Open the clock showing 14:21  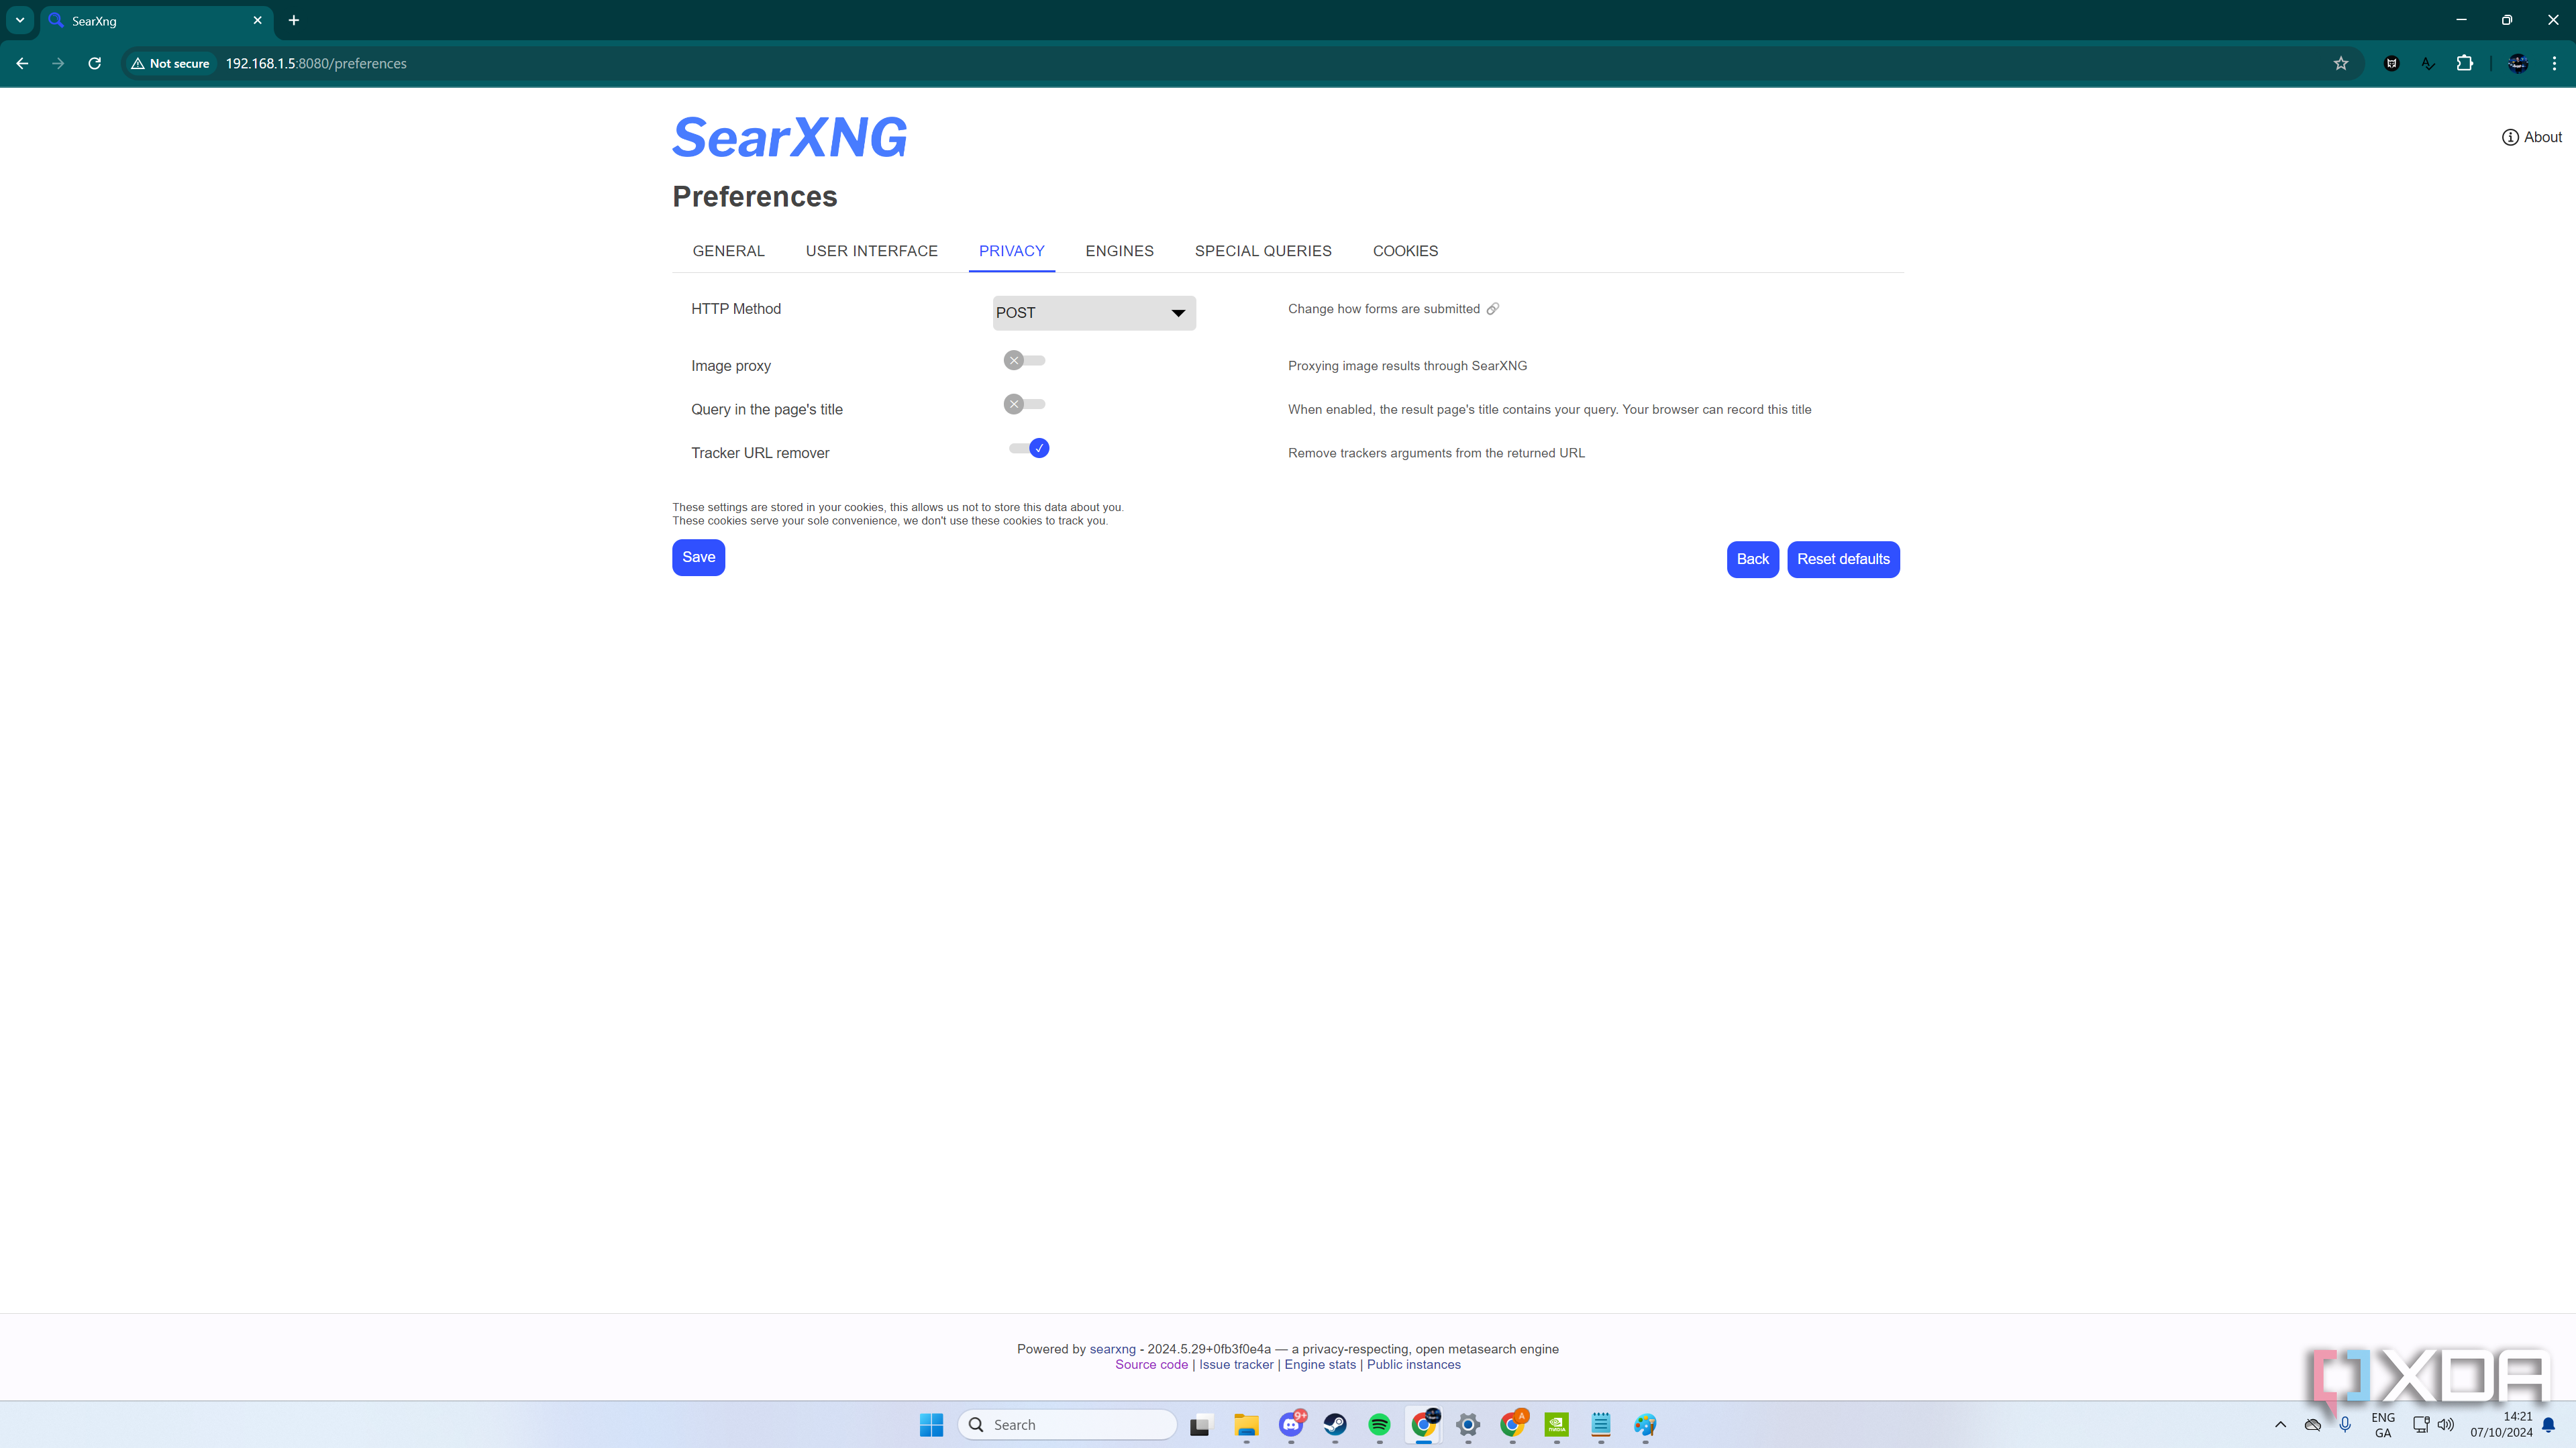(2501, 1425)
